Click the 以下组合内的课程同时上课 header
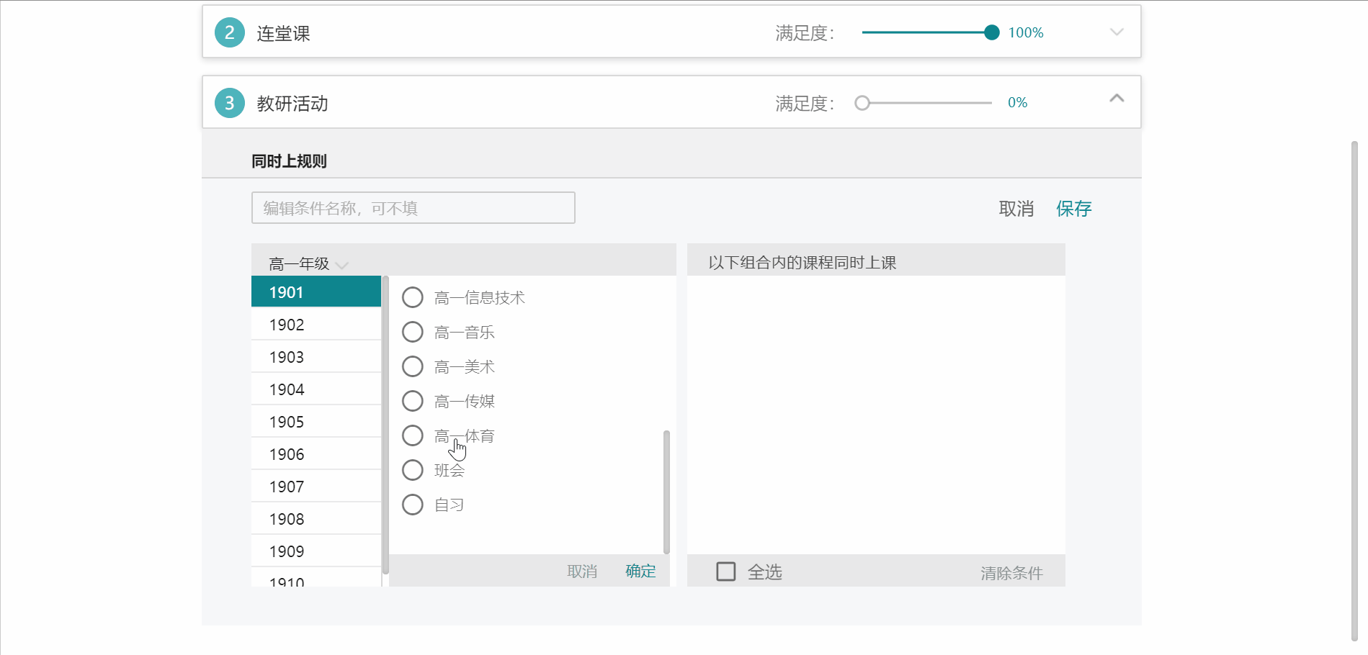This screenshot has width=1368, height=655. pyautogui.click(x=802, y=263)
